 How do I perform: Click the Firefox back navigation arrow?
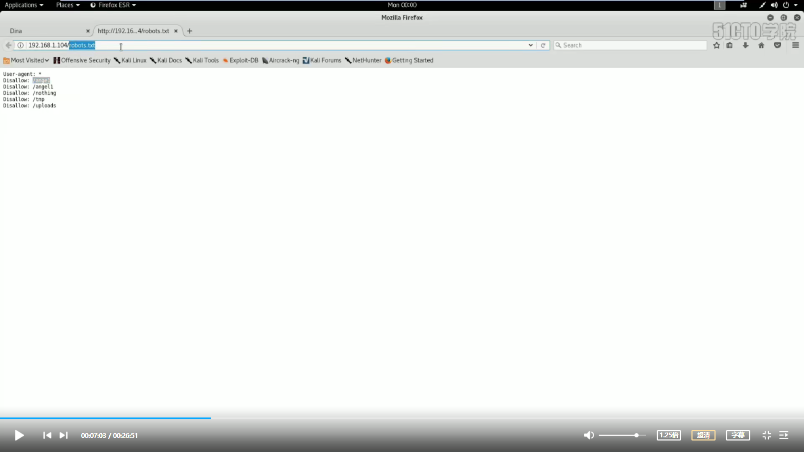(8, 45)
